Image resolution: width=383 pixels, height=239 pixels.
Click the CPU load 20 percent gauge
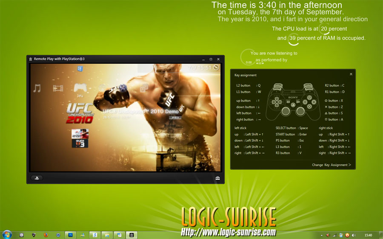[324, 29]
